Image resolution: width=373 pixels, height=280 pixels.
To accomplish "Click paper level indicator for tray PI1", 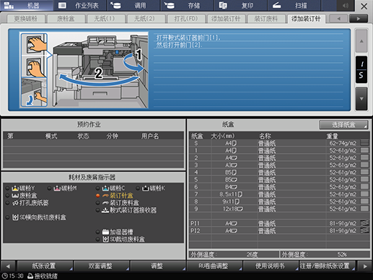I will point(364,223).
